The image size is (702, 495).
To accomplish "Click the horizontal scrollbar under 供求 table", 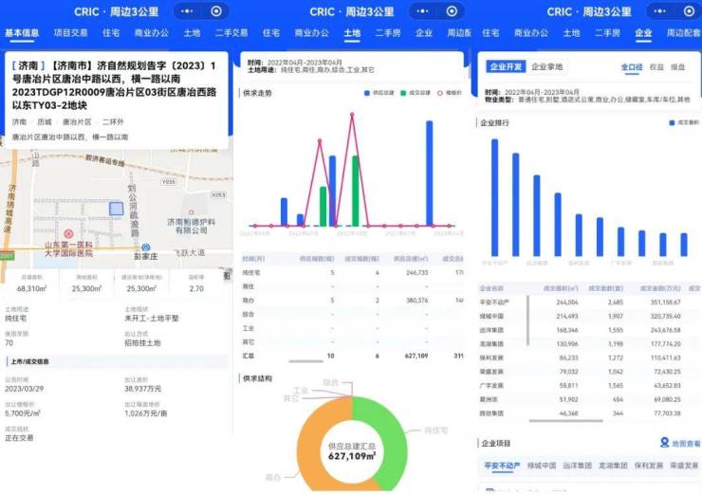I will (305, 361).
